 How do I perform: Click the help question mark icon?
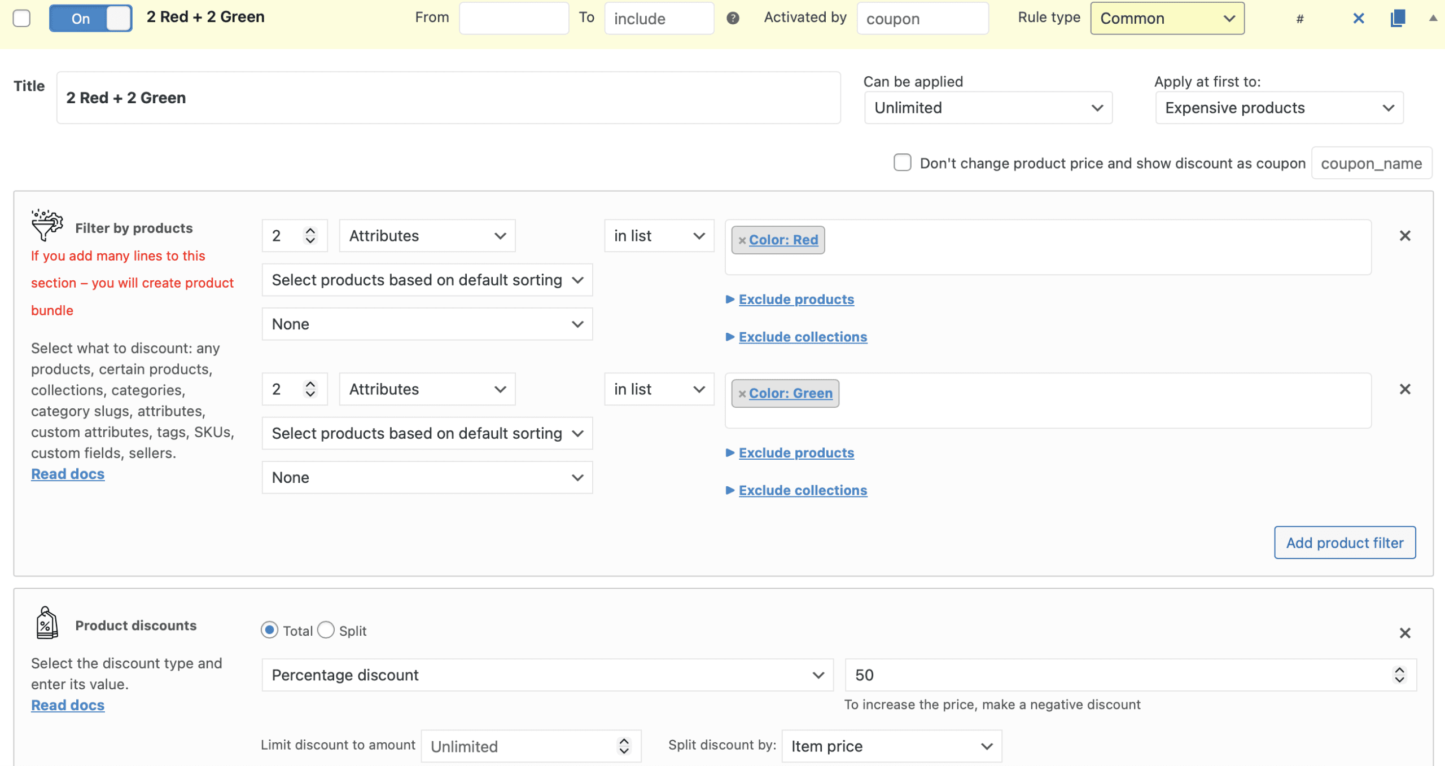tap(733, 19)
